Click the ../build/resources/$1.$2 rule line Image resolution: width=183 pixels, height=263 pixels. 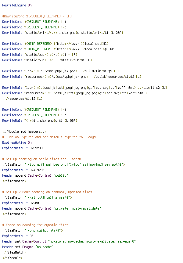(x=72, y=77)
